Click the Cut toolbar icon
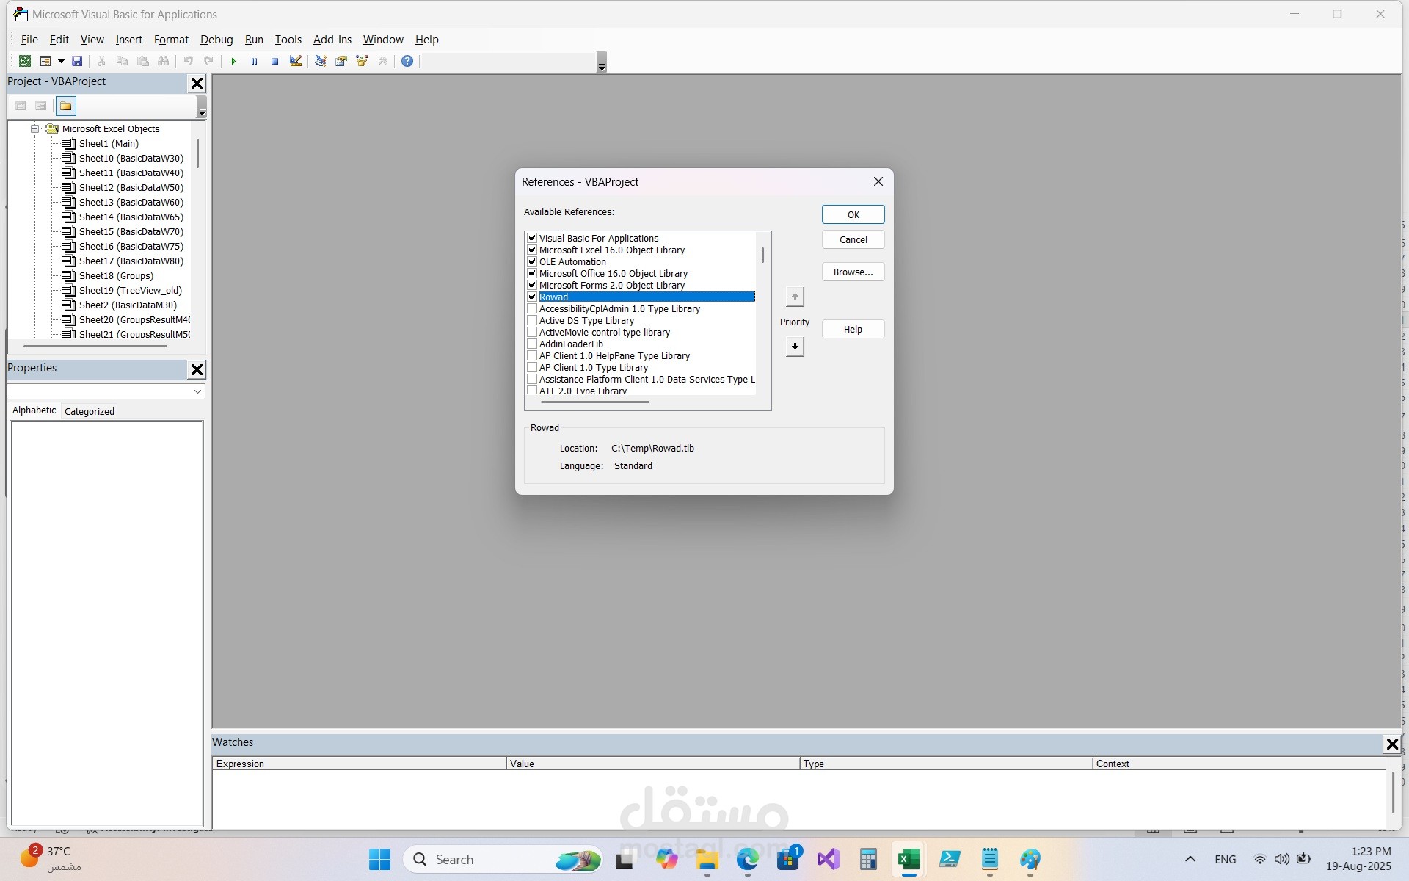 click(x=102, y=61)
